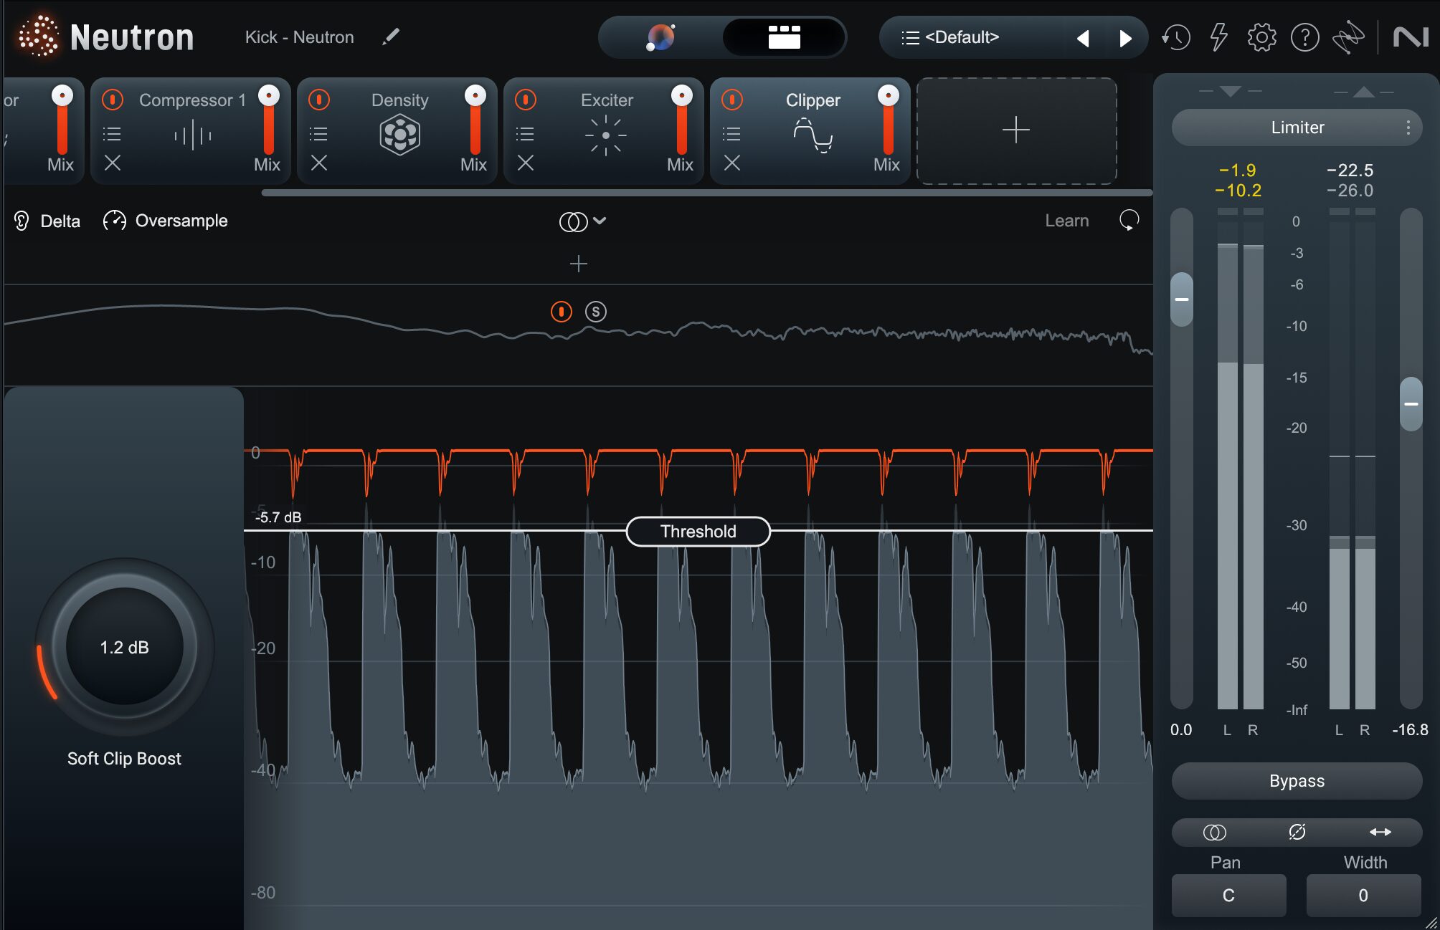Click the down triangle above input meter
The height and width of the screenshot is (930, 1440).
pos(1230,91)
